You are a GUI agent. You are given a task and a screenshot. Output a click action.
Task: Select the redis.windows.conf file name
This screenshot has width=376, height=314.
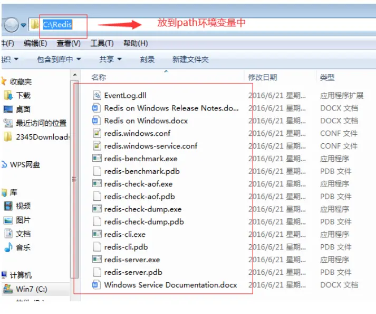coord(137,133)
